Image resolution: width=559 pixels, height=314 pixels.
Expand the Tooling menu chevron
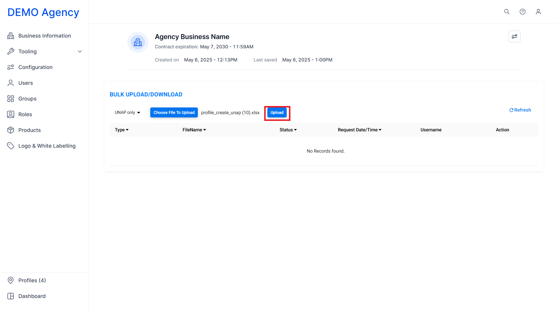coord(80,51)
